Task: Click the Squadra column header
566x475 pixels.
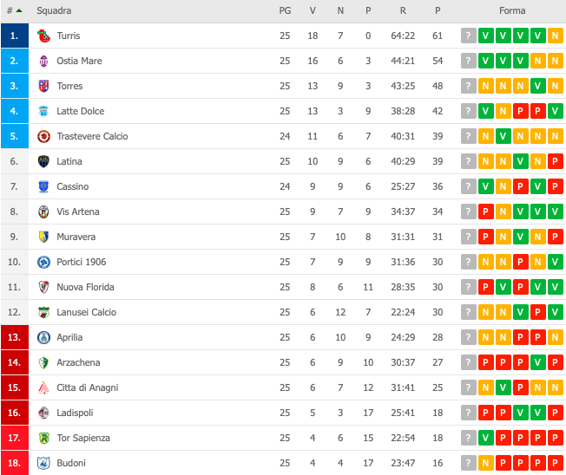Action: 54,10
